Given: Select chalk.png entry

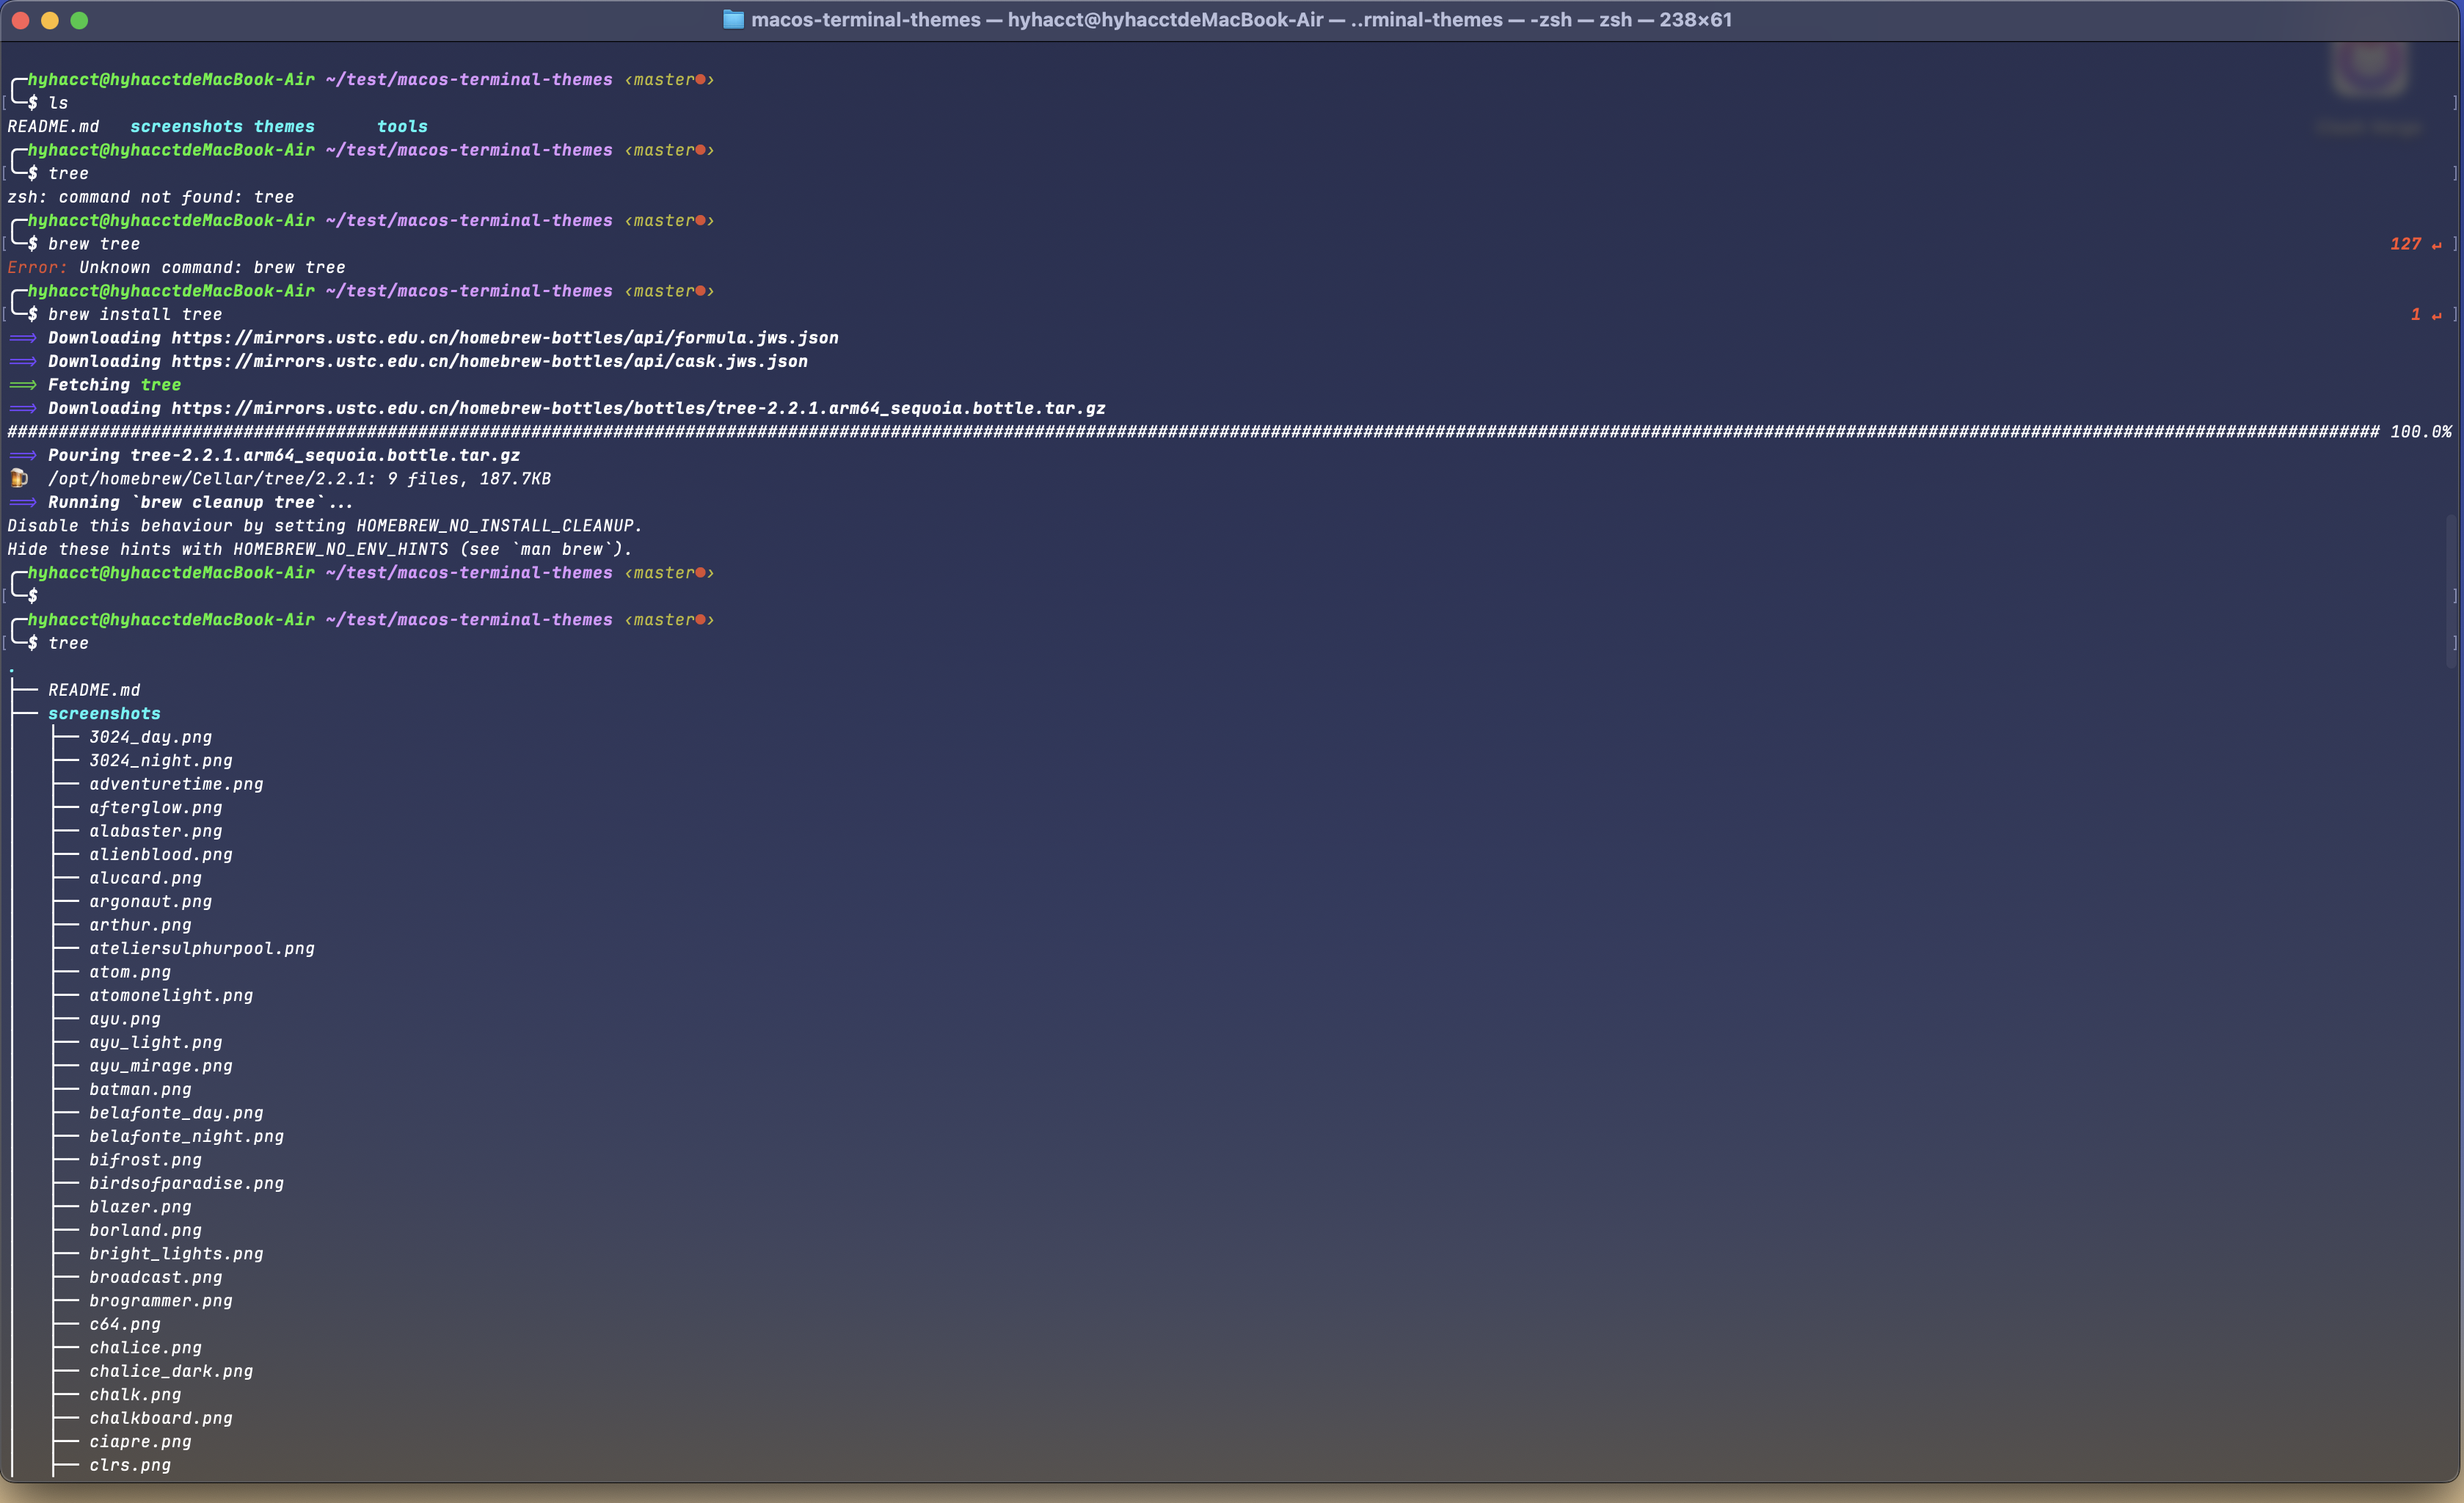Looking at the screenshot, I should 136,1395.
